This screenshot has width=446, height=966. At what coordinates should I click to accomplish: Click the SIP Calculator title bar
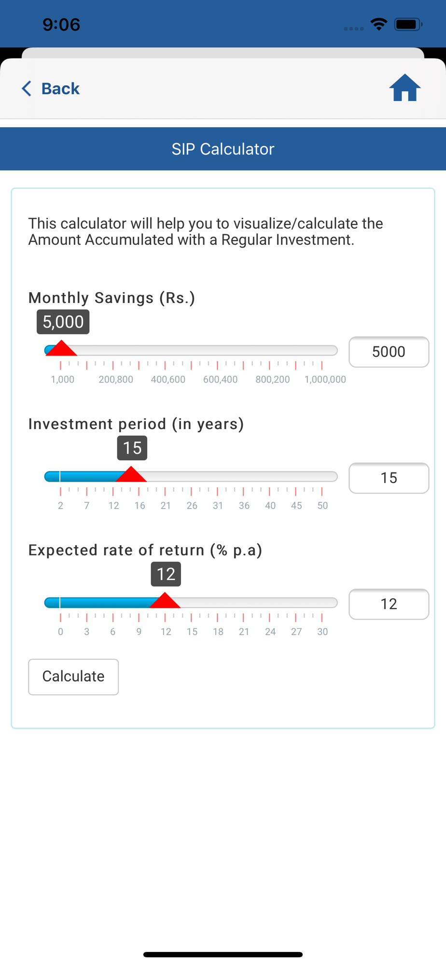223,149
